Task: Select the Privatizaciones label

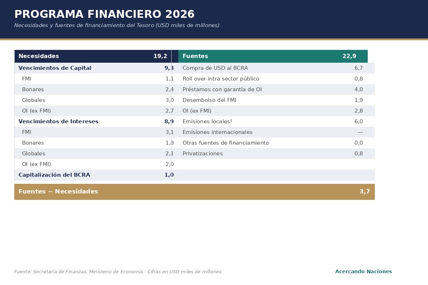Action: pos(203,154)
